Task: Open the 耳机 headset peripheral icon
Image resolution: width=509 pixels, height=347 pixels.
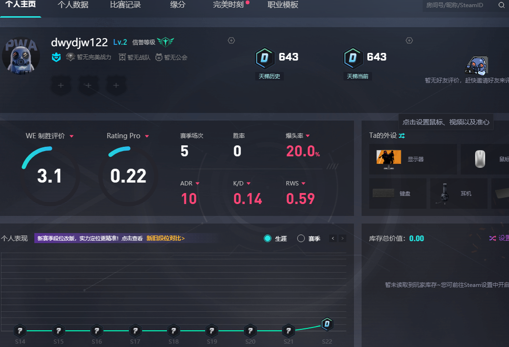Action: click(444, 193)
